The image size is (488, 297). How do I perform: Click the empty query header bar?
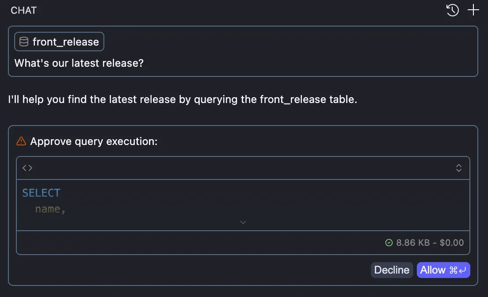(243, 168)
